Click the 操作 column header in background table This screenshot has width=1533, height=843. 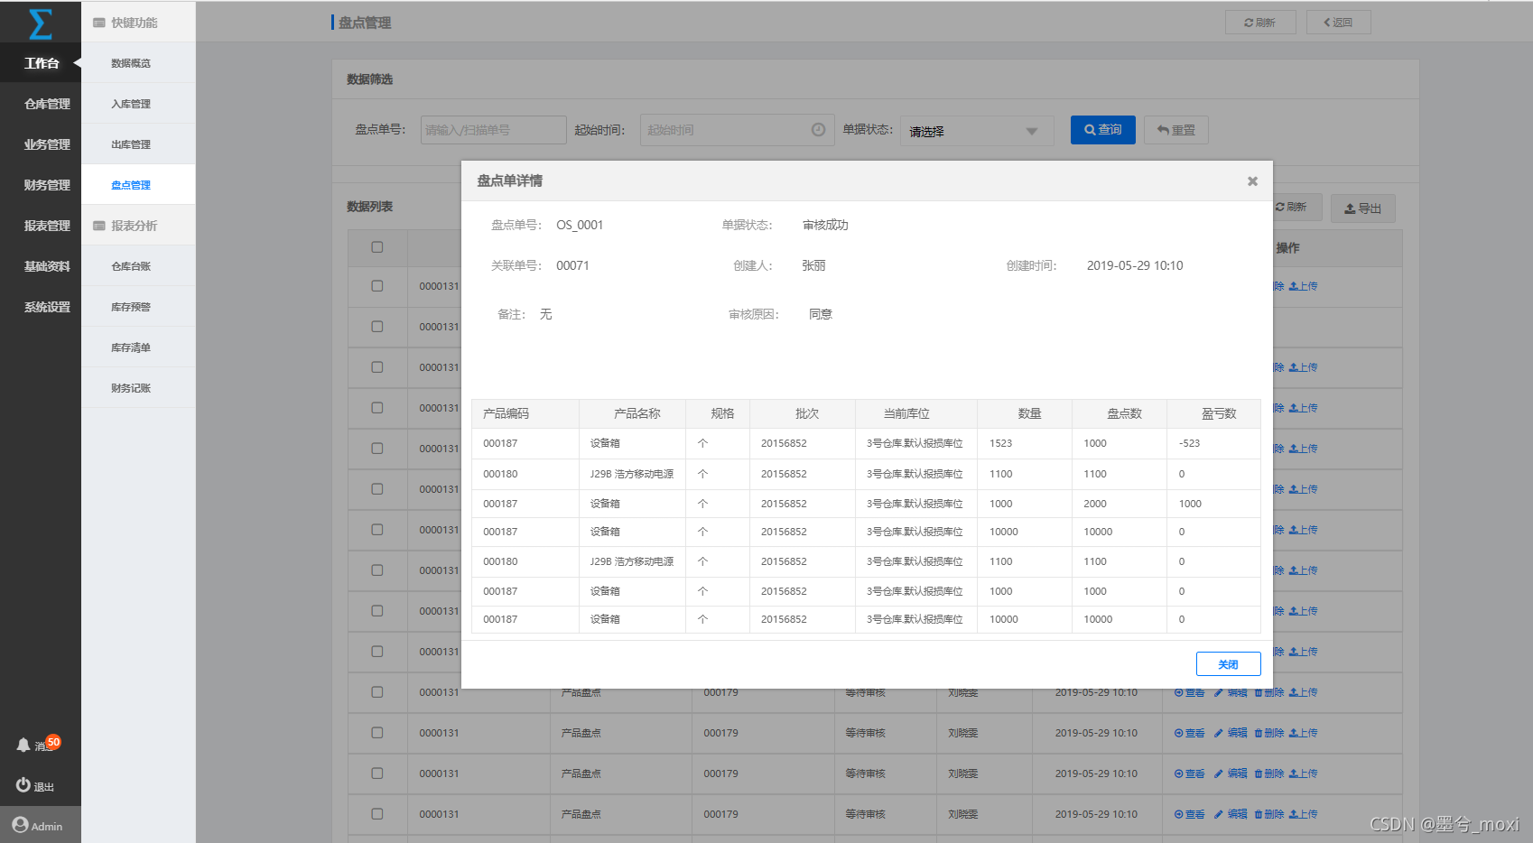pos(1288,247)
